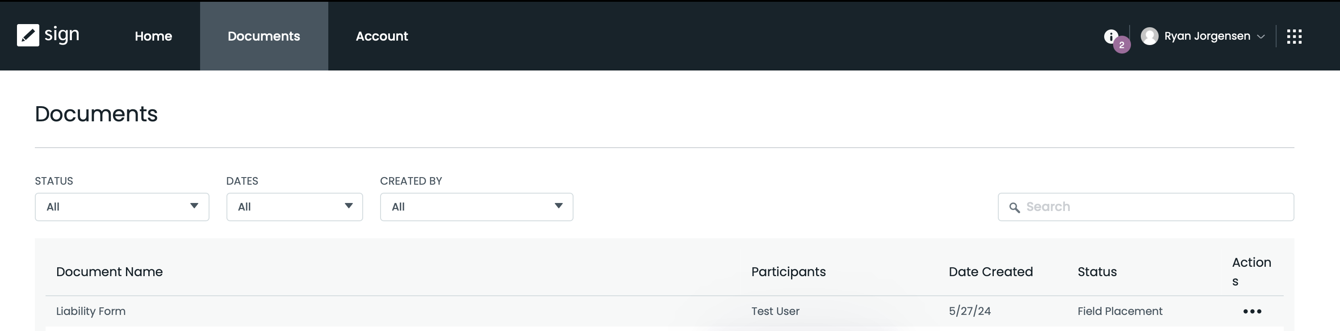Click the Test User participant name
This screenshot has width=1340, height=331.
(x=775, y=311)
